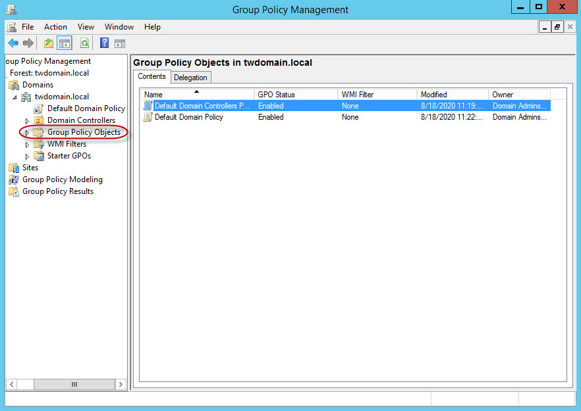Sort GPOs by clicking the Name column header
Screen dimensions: 581x411
coord(153,94)
